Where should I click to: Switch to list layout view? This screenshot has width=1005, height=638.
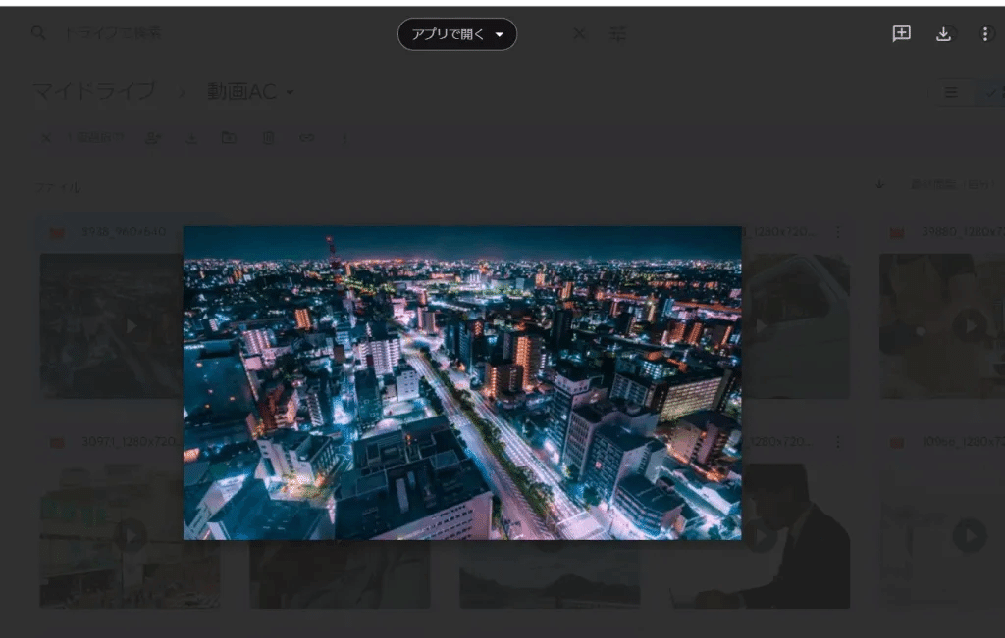tap(951, 93)
